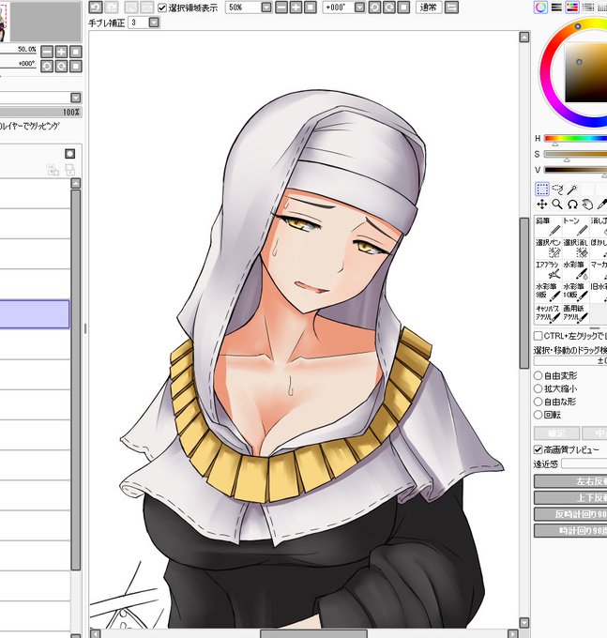Select the lasso selection tool
Image resolution: width=607 pixels, height=638 pixels.
coord(557,190)
